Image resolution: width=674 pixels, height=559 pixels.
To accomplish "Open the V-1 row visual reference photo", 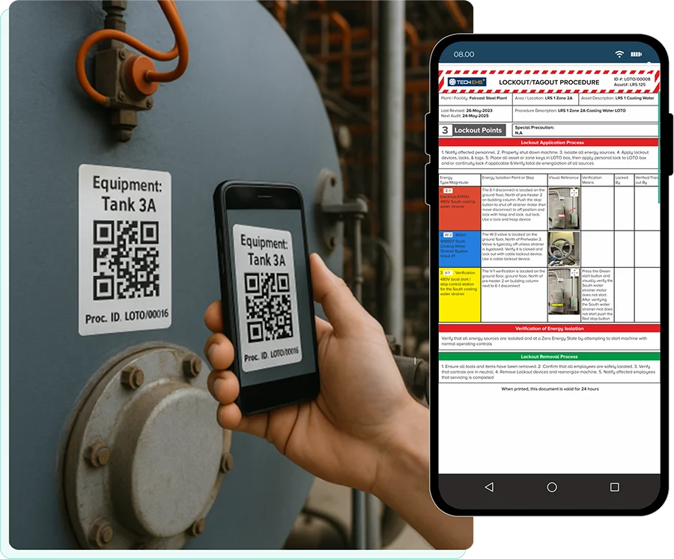I will [x=564, y=291].
